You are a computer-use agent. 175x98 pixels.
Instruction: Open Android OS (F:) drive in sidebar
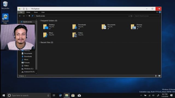28,72
